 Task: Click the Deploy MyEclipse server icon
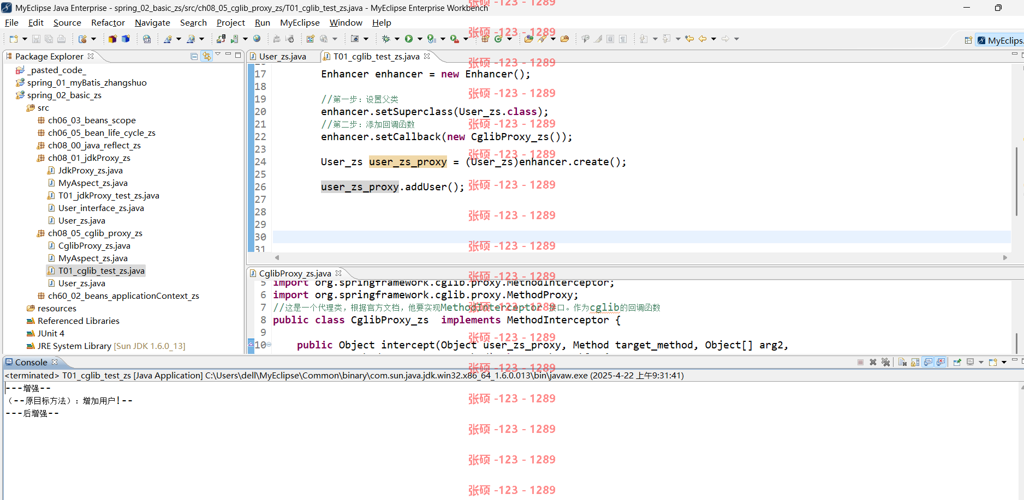click(221, 39)
